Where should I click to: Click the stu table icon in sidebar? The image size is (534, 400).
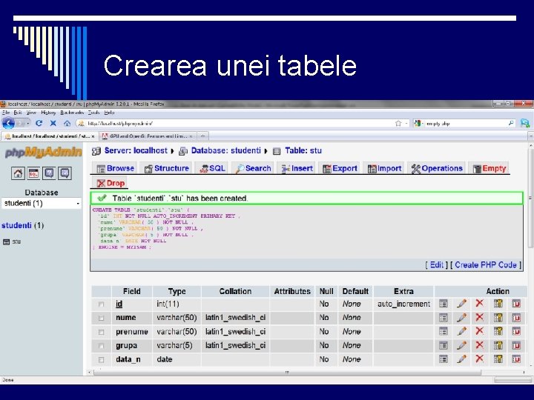[6, 241]
